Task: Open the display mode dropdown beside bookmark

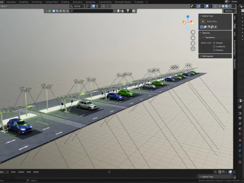Action: pos(123,11)
